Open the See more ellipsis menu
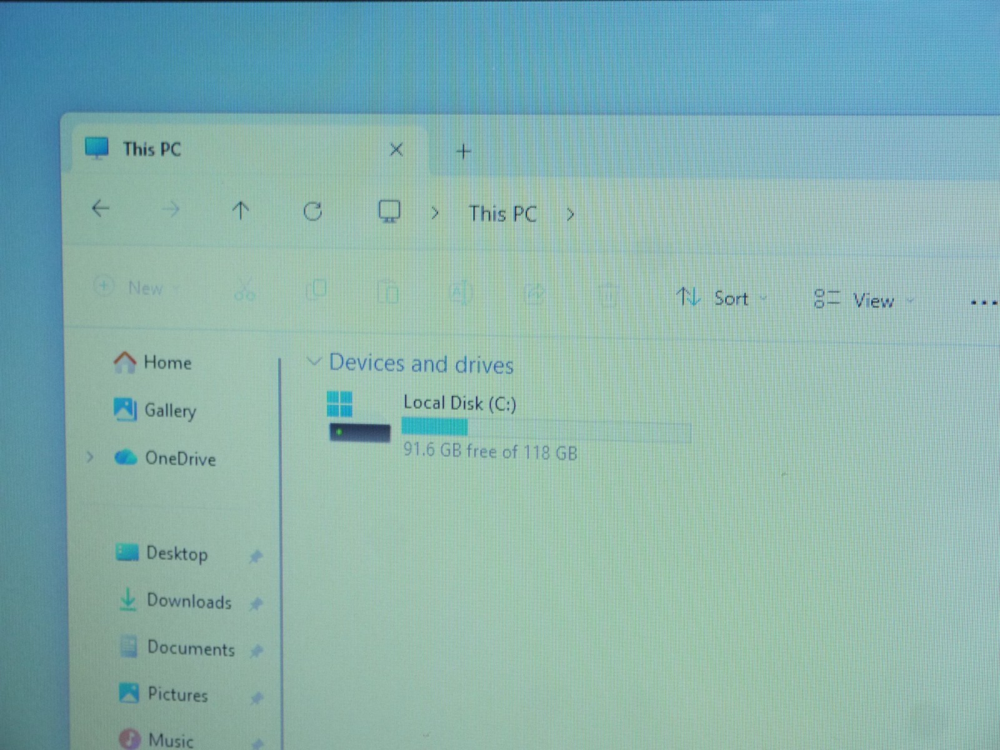Image resolution: width=1000 pixels, height=750 pixels. [x=984, y=303]
